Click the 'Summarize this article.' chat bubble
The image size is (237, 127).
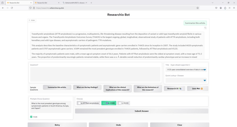tap(195, 23)
